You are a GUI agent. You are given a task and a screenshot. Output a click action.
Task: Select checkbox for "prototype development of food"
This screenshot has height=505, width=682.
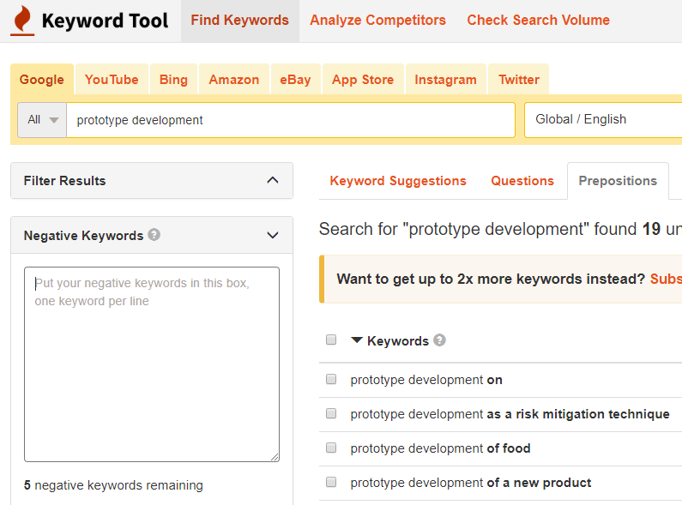coord(331,448)
